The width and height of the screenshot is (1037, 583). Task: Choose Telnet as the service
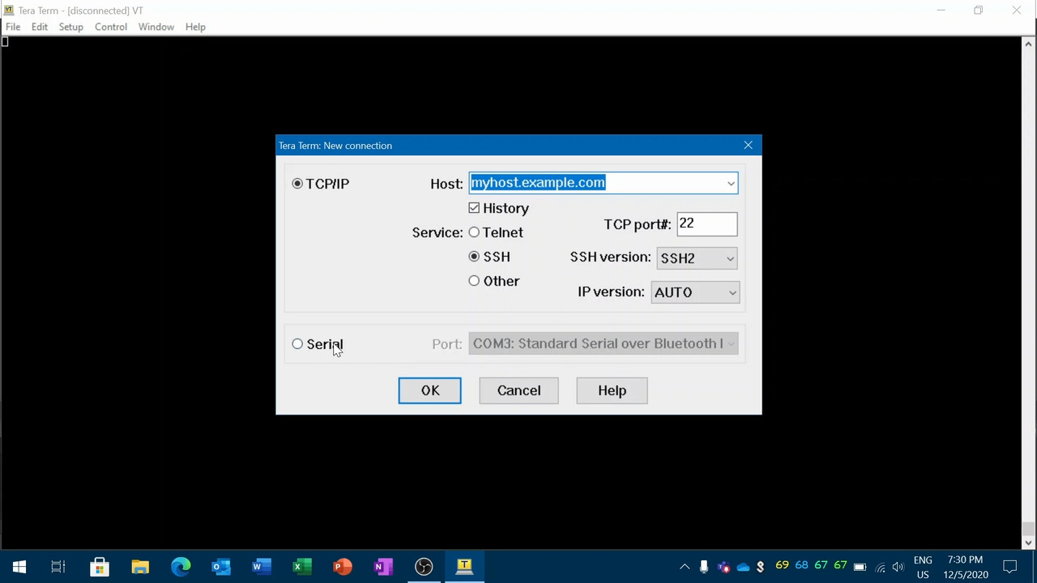click(x=474, y=232)
